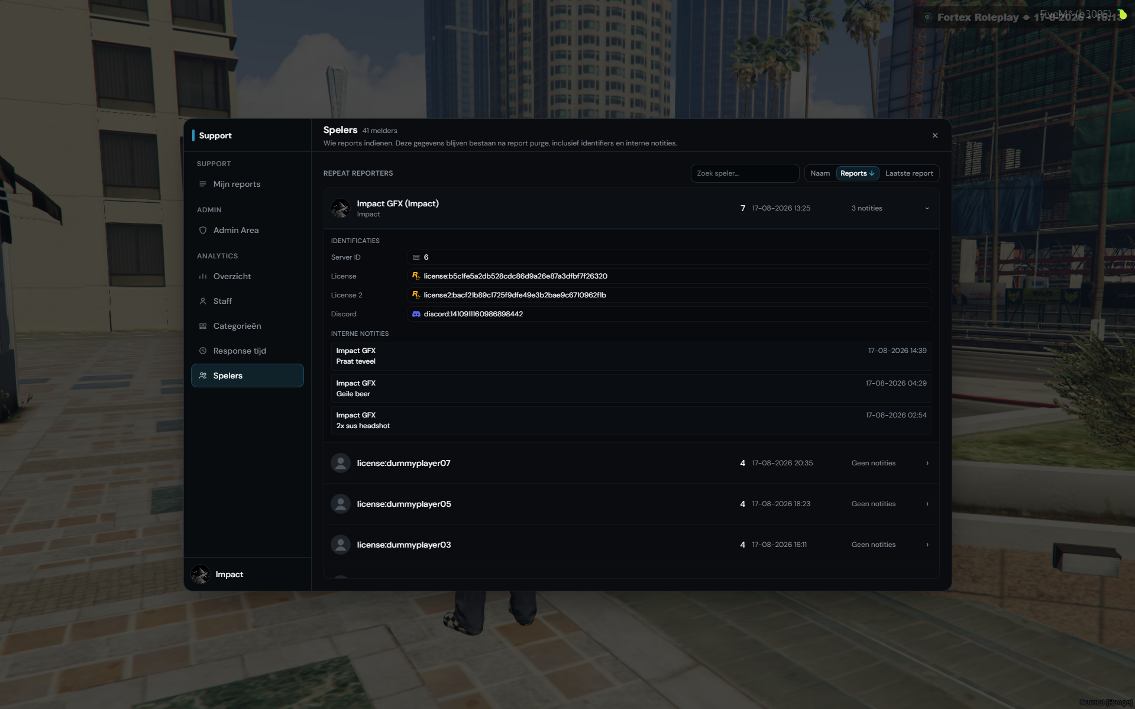The height and width of the screenshot is (709, 1135).
Task: Click the Support header title
Action: (215, 135)
